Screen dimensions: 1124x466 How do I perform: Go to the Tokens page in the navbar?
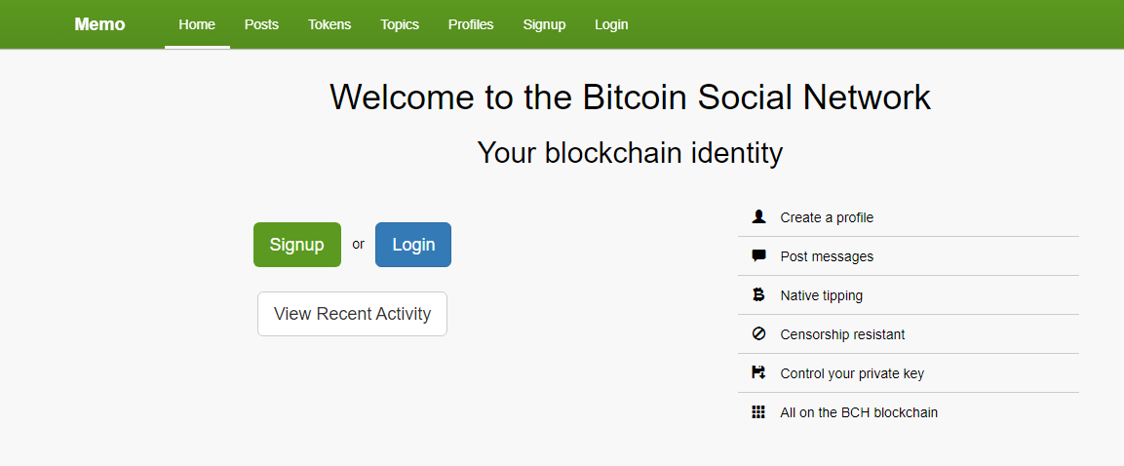[x=329, y=24]
